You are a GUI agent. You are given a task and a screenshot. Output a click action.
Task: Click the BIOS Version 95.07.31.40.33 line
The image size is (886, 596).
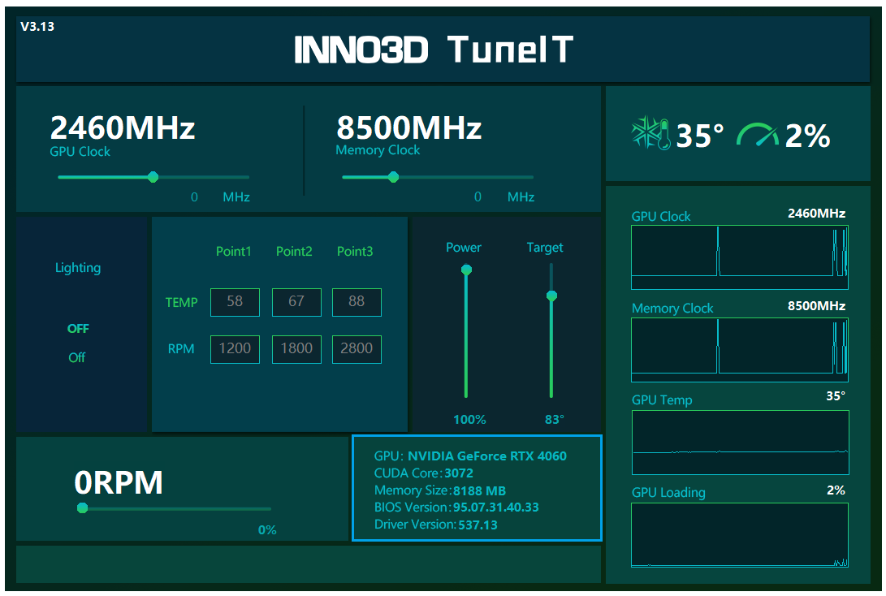tap(456, 507)
